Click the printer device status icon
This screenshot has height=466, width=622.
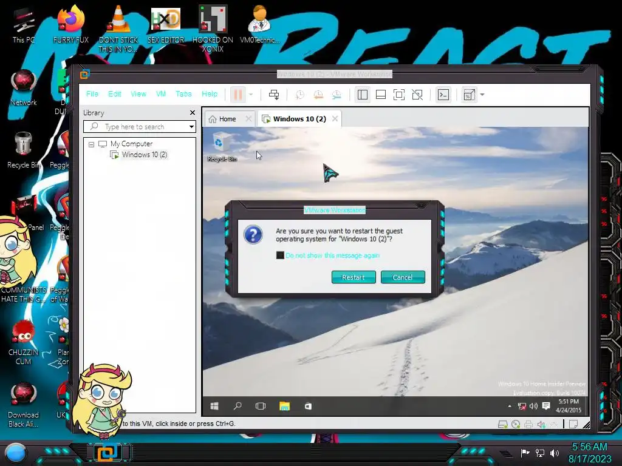click(528, 424)
